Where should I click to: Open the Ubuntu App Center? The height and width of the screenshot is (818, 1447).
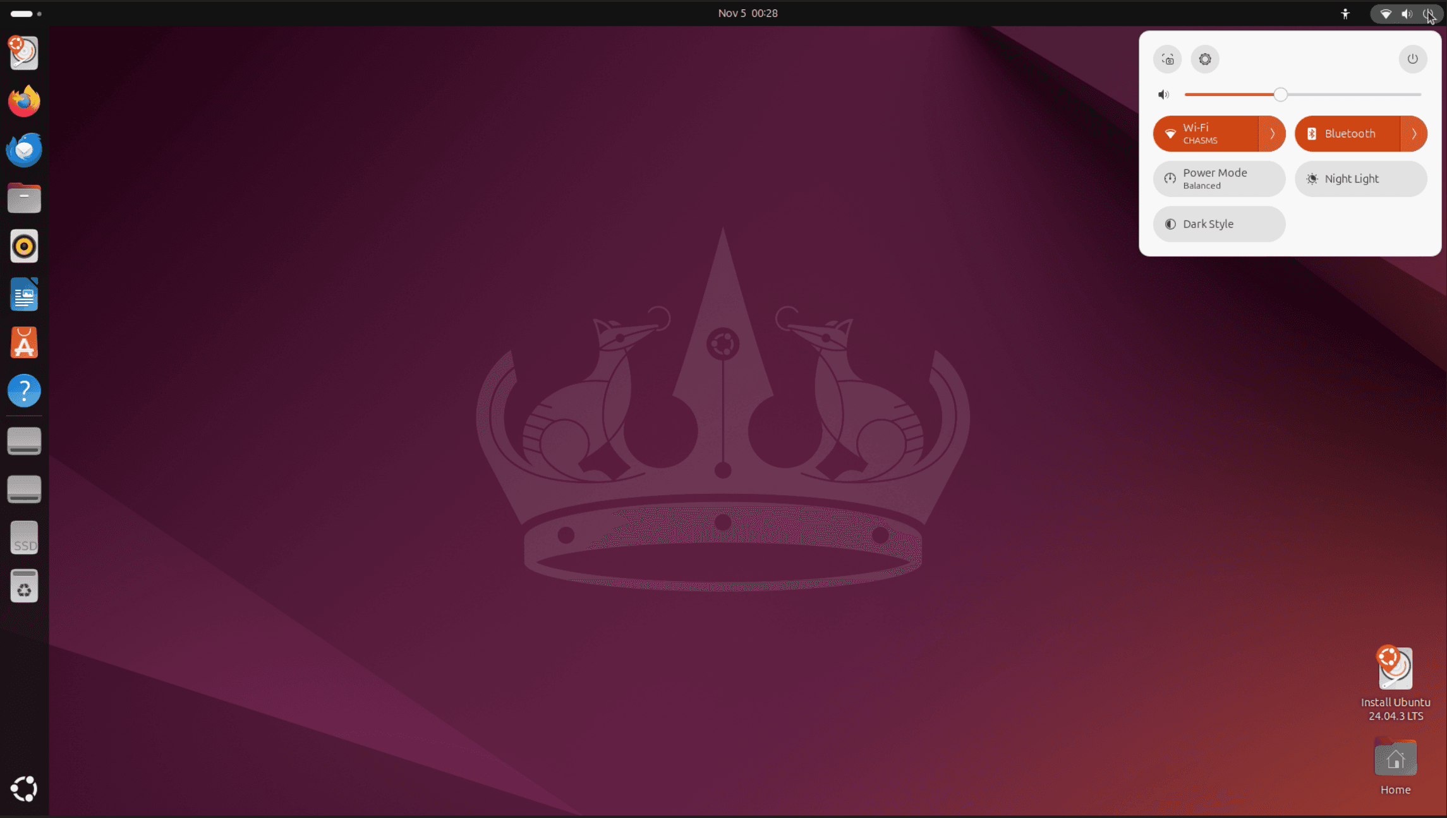pos(24,343)
